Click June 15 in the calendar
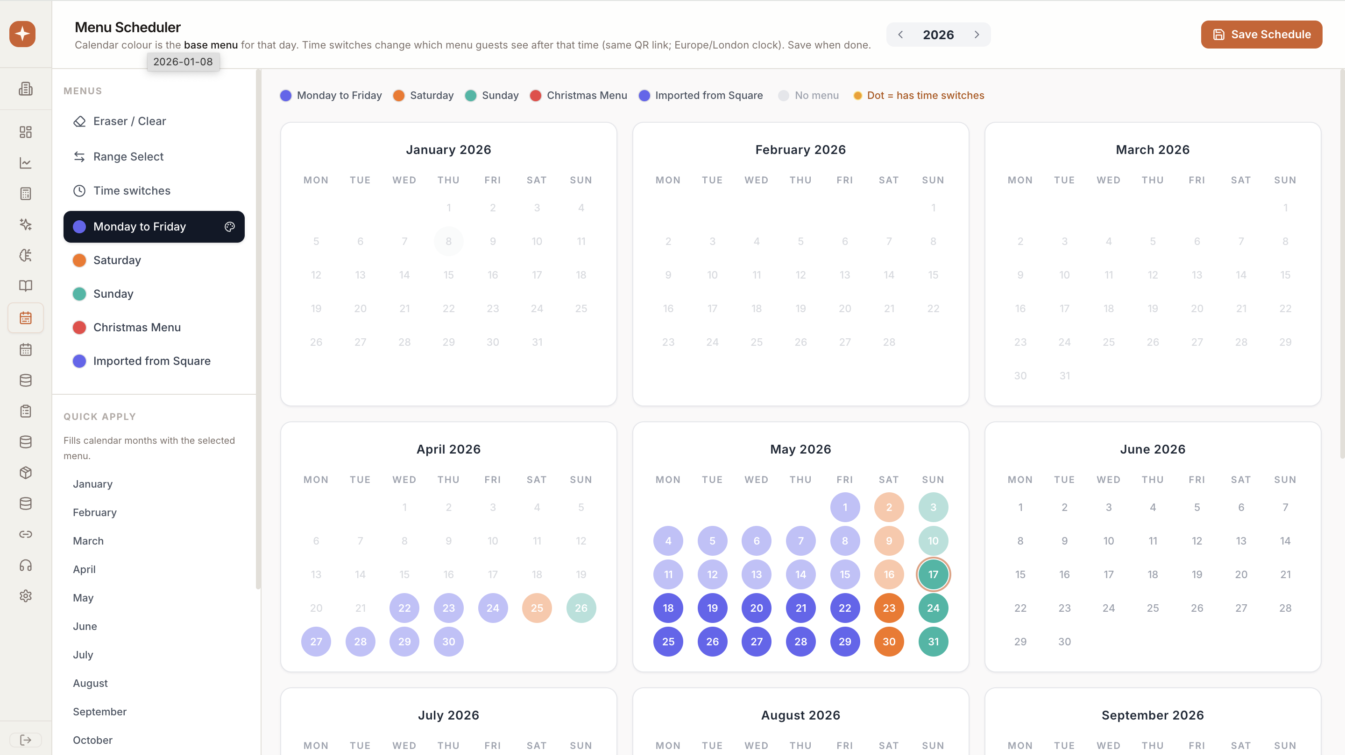1345x755 pixels. tap(1020, 574)
